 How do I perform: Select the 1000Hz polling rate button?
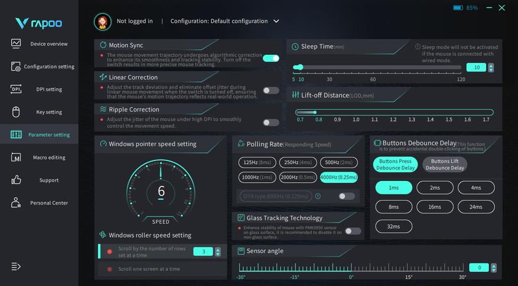pyautogui.click(x=257, y=177)
